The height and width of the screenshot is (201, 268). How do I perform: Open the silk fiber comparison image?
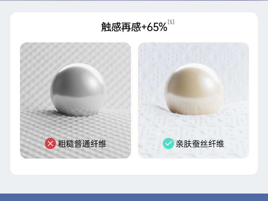tap(193, 100)
